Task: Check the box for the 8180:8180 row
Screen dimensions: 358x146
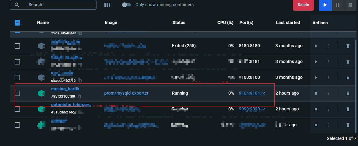Action: coord(17,46)
